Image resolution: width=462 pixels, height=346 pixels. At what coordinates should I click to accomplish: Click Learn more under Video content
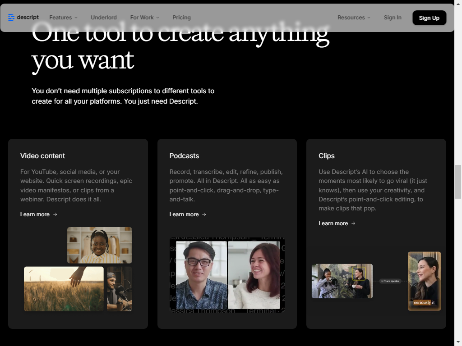click(39, 214)
